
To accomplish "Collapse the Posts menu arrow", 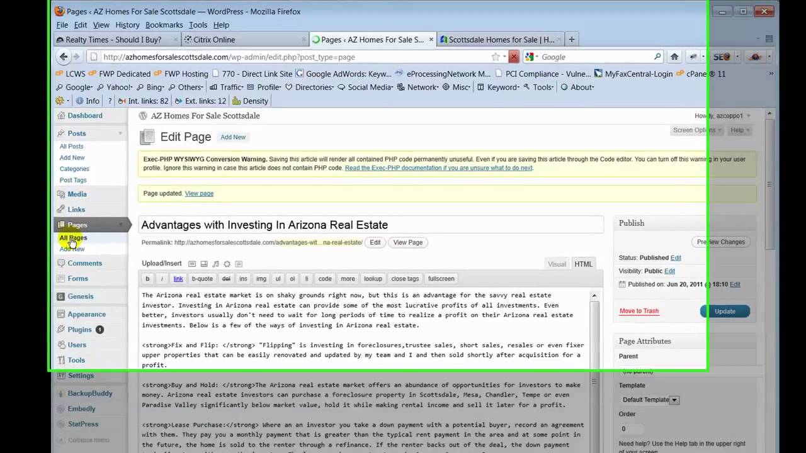I will point(120,133).
